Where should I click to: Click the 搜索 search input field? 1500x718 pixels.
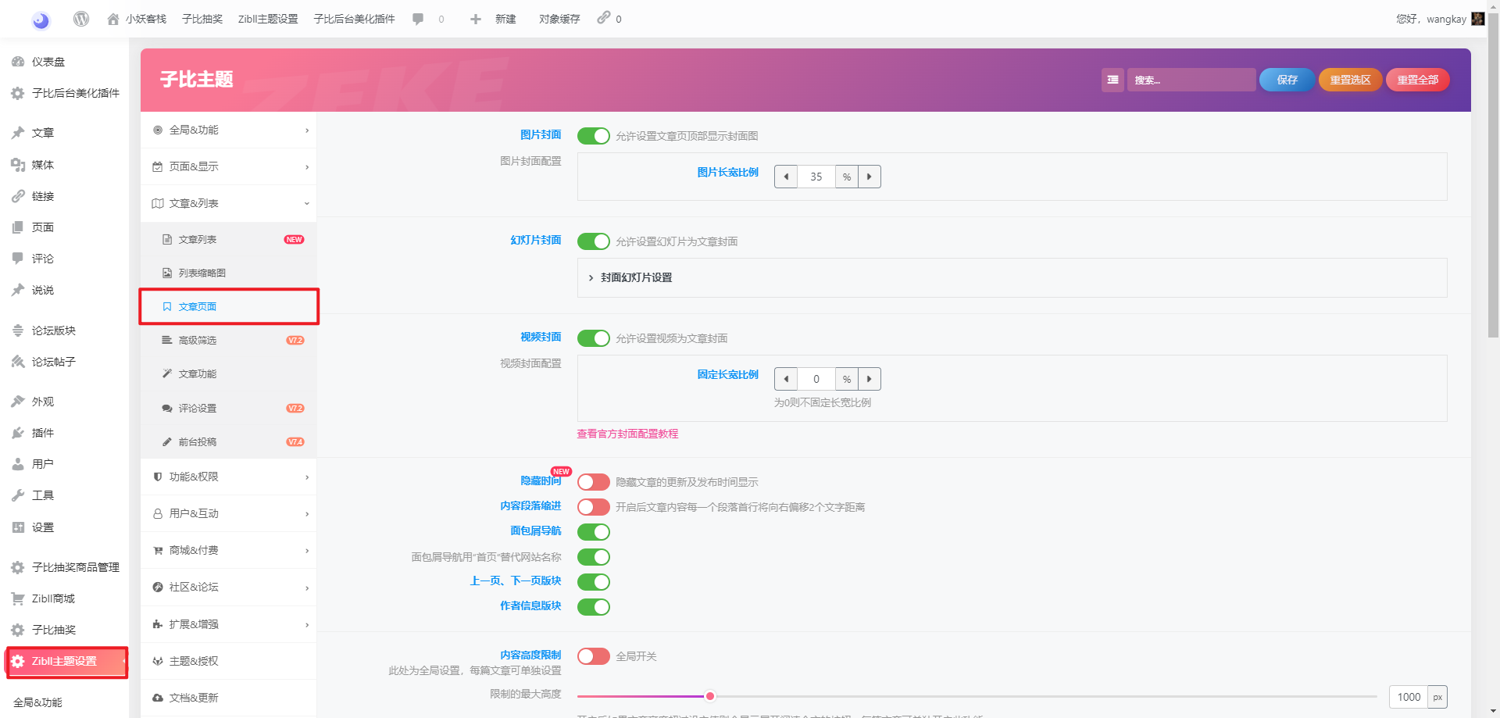[1191, 80]
